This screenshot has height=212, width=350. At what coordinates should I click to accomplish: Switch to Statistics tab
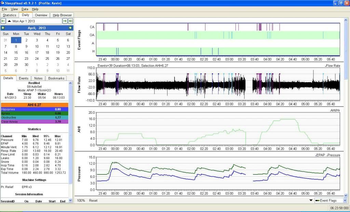coord(9,15)
